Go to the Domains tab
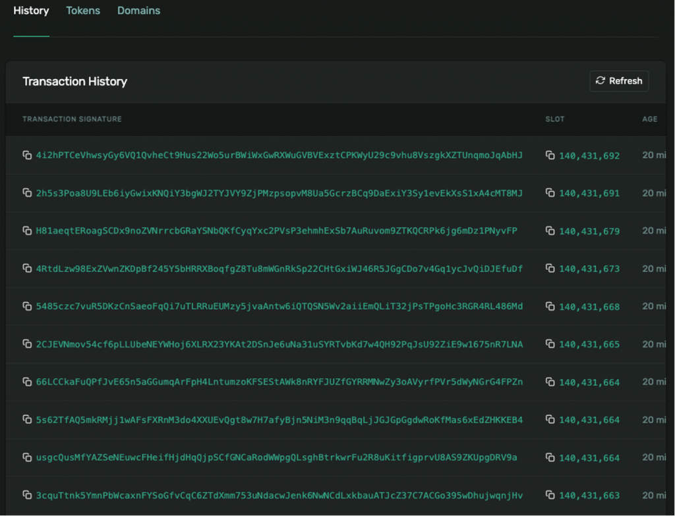Viewport: 675px width, 516px height. (138, 11)
